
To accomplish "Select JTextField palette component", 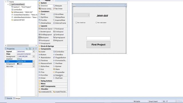I will click(x=58, y=78).
